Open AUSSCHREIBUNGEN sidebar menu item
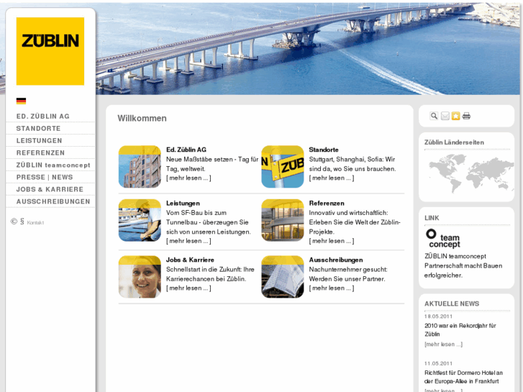The image size is (523, 392). coord(53,201)
